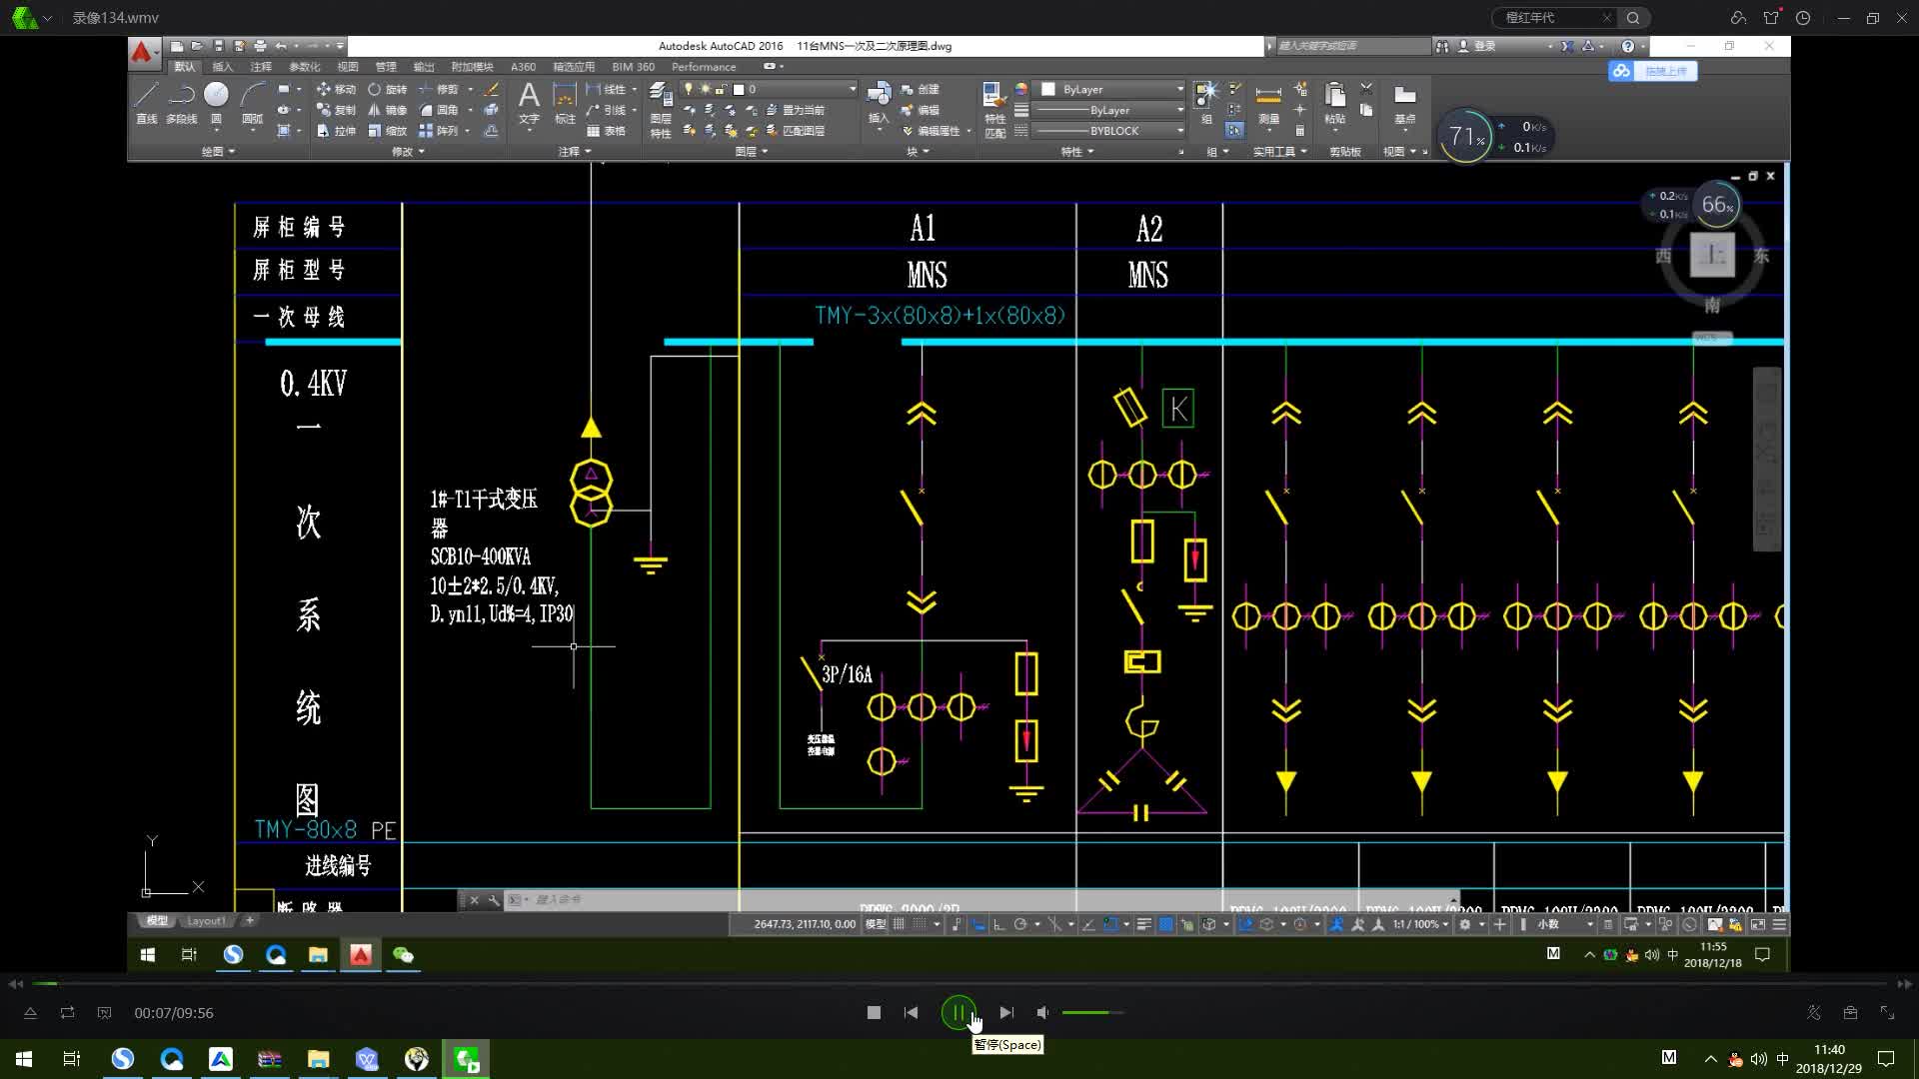Click the Undo arrow in quick access toolbar
Viewport: 1919px width, 1079px height.
pos(281,46)
